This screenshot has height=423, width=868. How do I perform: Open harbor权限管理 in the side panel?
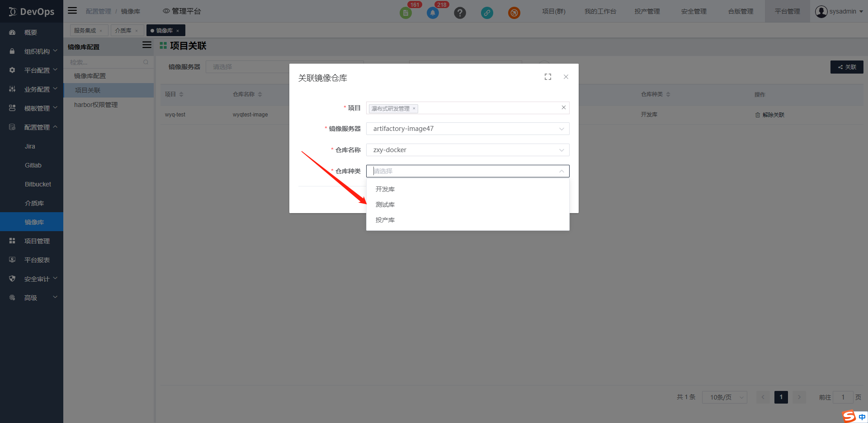[x=96, y=105]
